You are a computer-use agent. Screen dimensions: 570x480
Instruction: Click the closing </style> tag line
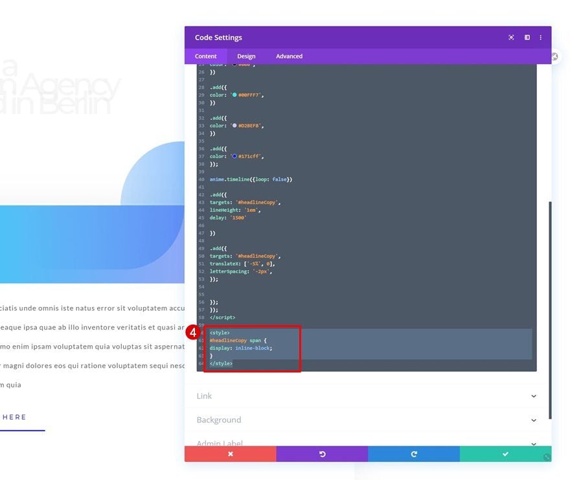click(x=221, y=363)
